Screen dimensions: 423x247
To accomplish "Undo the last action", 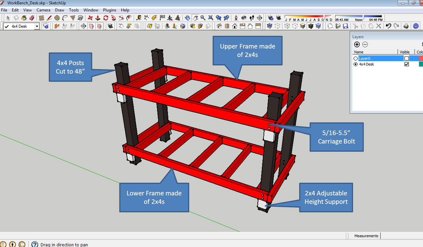I will pos(389,26).
